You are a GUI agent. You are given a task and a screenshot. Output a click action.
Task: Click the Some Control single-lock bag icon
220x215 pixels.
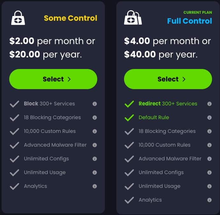pos(18,18)
